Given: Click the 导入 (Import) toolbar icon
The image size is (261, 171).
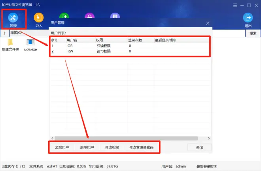Looking at the screenshot, I should tap(39, 18).
